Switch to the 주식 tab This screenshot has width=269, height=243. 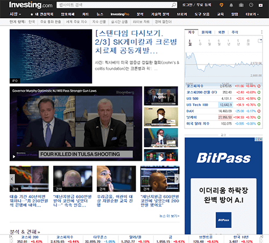pos(235,32)
